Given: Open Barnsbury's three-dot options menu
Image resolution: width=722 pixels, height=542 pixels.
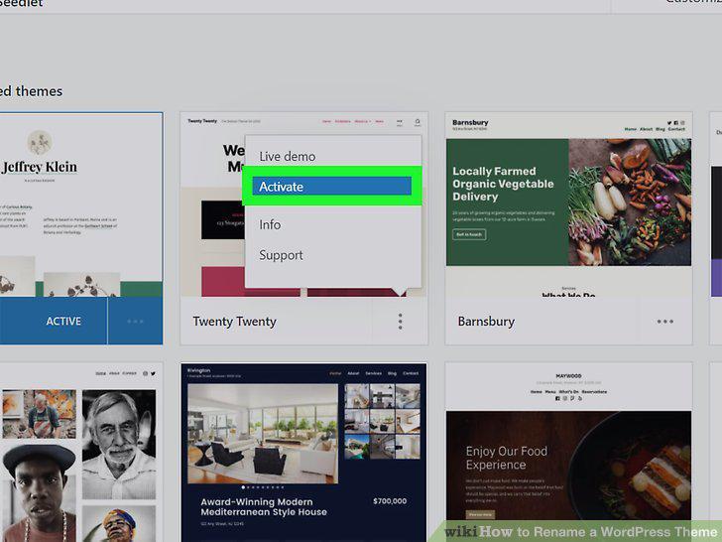Looking at the screenshot, I should pyautogui.click(x=664, y=322).
